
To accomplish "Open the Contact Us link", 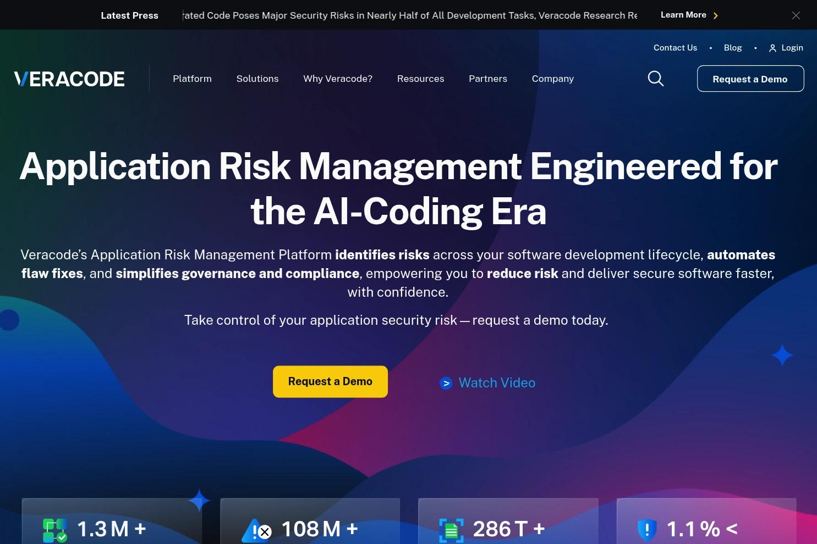I will click(x=675, y=48).
